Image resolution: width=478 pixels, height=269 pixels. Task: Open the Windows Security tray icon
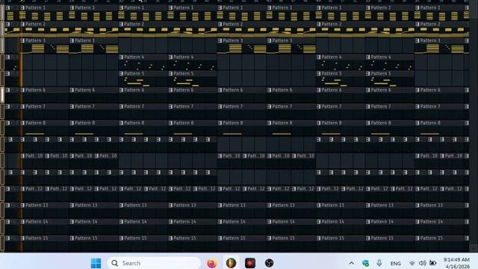[365, 263]
